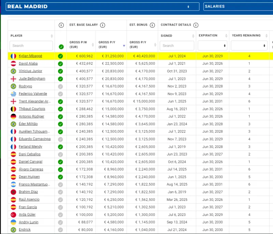This screenshot has height=234, width=273.
Task: Open Jude Bellingham player link
Action: [x=32, y=79]
